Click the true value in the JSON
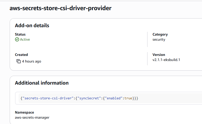Image resolution: width=202 pixels, height=124 pixels. click(x=128, y=98)
